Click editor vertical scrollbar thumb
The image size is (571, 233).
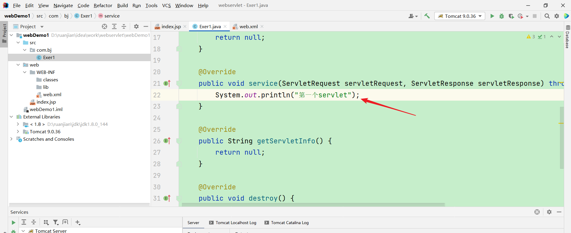562,137
